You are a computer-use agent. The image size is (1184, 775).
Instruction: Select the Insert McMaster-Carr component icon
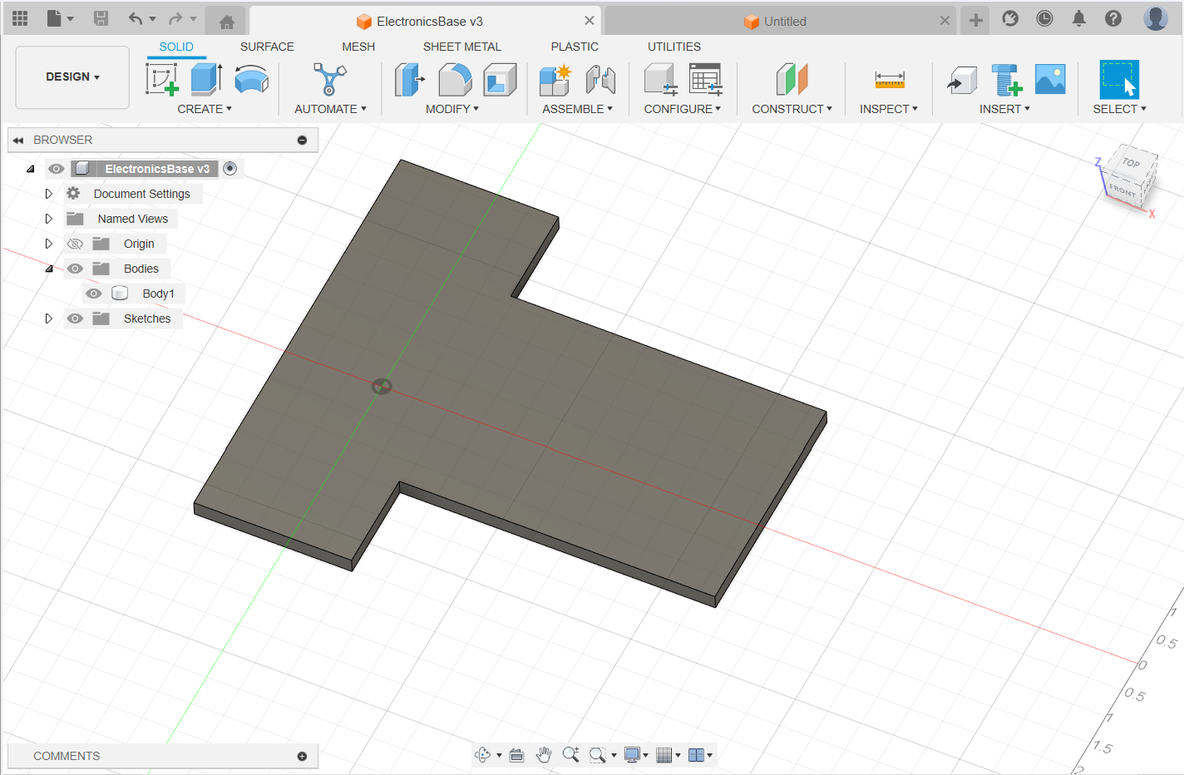[x=1006, y=80]
